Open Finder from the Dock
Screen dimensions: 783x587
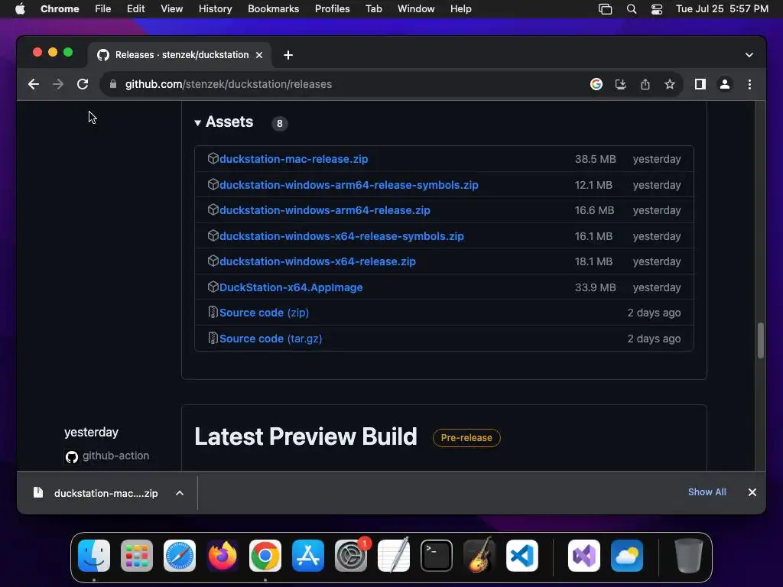click(x=94, y=556)
